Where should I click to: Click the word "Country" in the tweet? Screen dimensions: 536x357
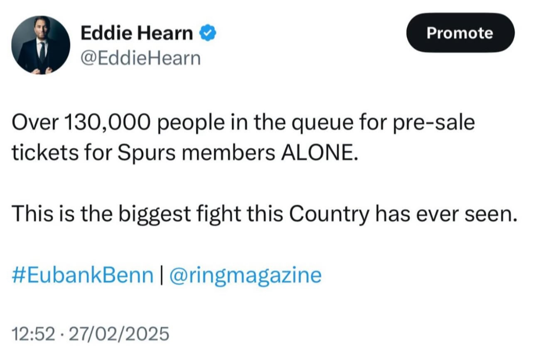coord(328,214)
